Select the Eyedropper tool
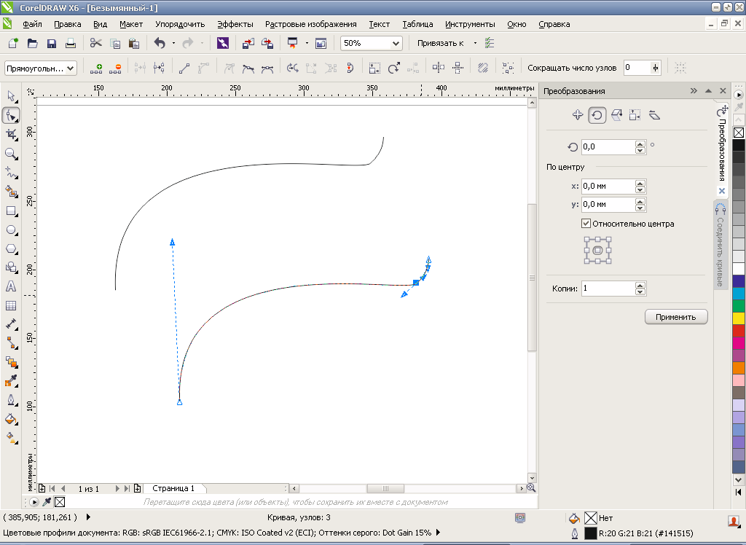746x545 pixels. (x=11, y=381)
